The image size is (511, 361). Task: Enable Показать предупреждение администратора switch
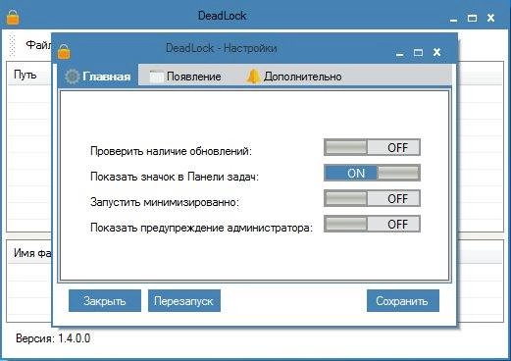pos(372,224)
